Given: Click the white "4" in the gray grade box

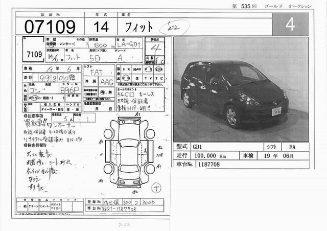Looking at the screenshot, I should pos(290,24).
